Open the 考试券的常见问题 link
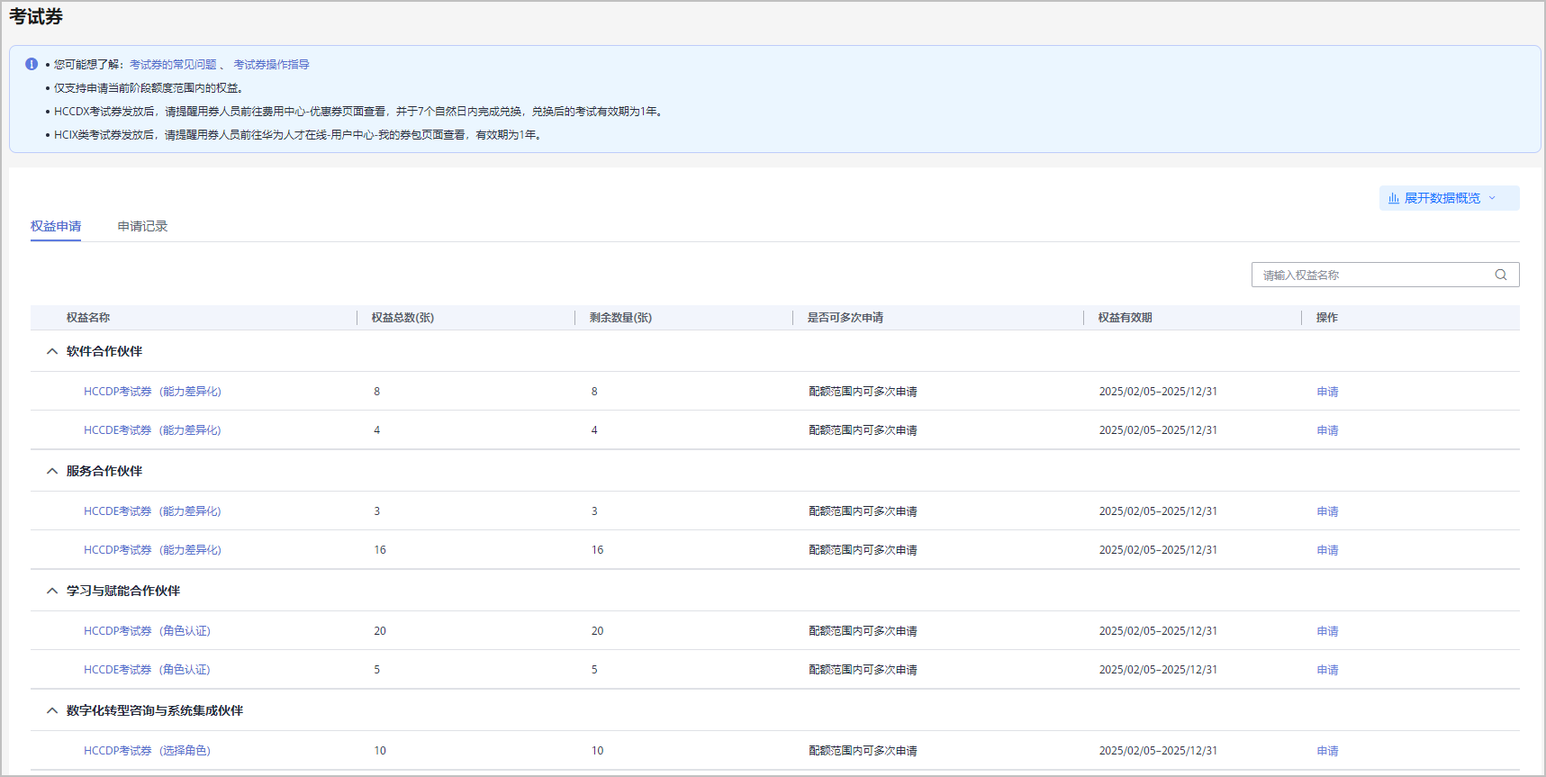The image size is (1546, 777). click(x=173, y=65)
